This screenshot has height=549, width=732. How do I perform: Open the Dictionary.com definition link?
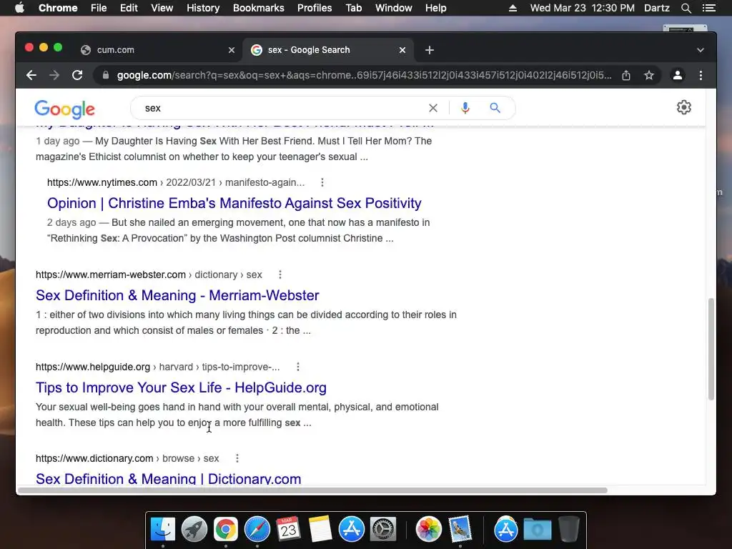pos(169,478)
